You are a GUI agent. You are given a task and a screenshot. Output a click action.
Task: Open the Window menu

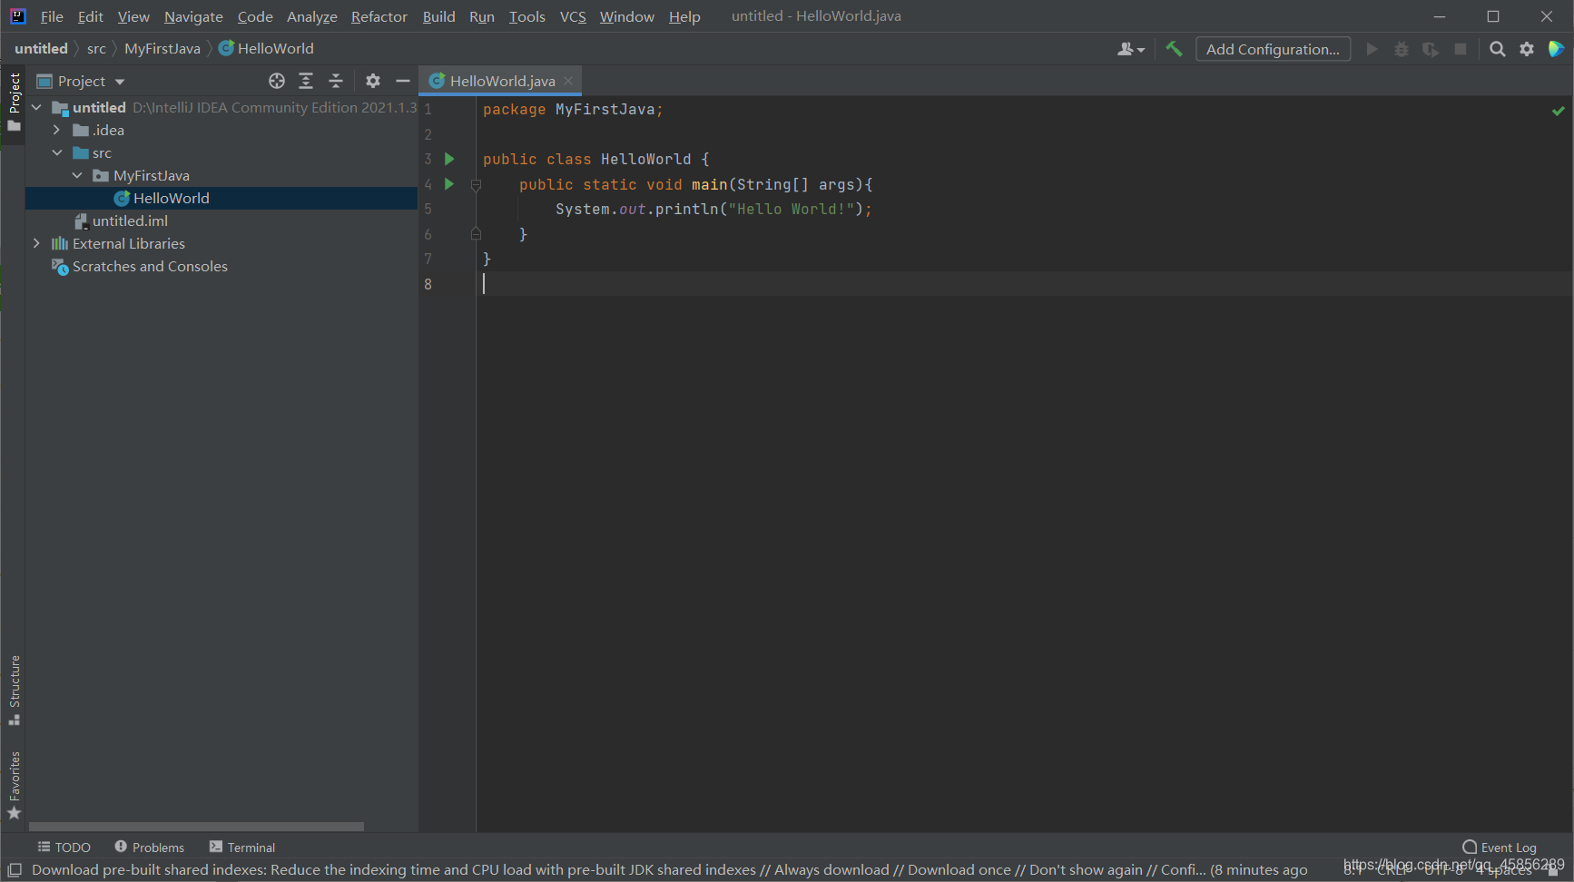pyautogui.click(x=626, y=16)
